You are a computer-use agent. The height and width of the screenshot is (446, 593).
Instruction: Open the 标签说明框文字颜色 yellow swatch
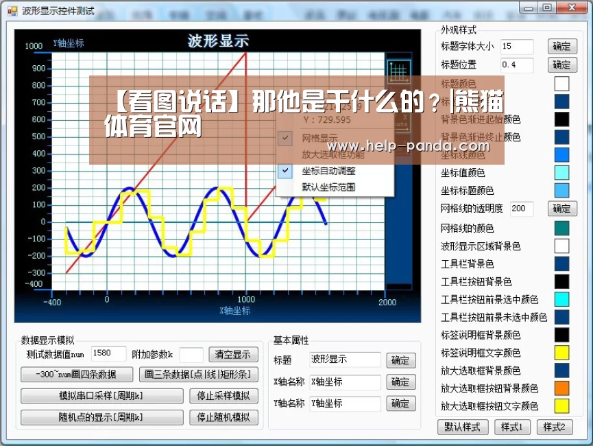[x=562, y=353]
